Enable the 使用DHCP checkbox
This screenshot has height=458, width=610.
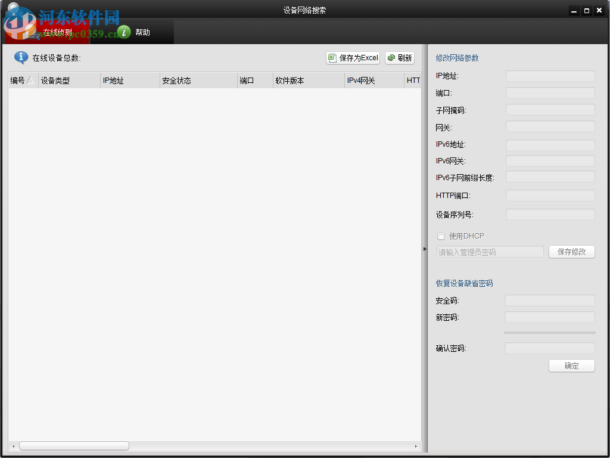[x=441, y=236]
